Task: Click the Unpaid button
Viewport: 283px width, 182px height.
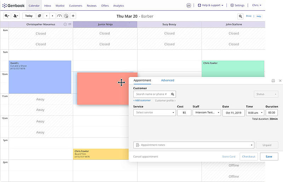Action: pos(267,145)
